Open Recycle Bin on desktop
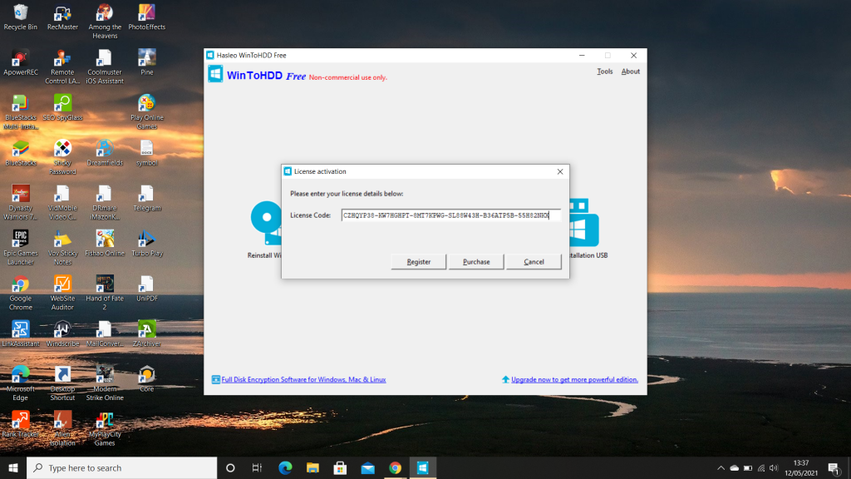 tap(21, 17)
